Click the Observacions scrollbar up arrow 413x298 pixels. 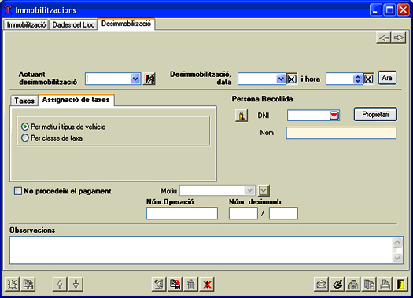397,241
